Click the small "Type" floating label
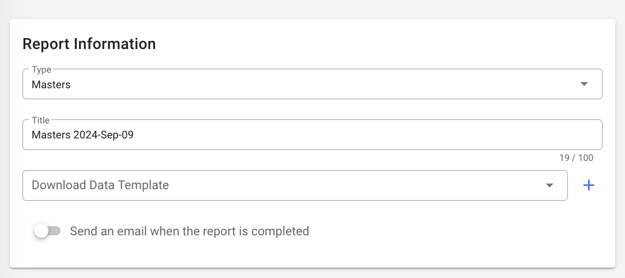Image resolution: width=625 pixels, height=278 pixels. click(x=42, y=70)
